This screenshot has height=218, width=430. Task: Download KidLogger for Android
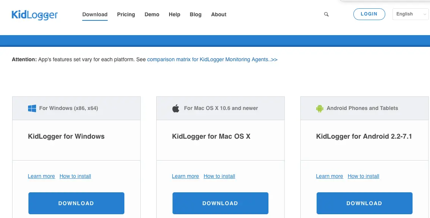click(364, 203)
